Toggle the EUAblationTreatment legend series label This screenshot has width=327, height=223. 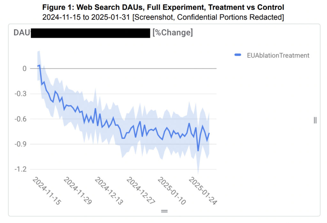278,55
